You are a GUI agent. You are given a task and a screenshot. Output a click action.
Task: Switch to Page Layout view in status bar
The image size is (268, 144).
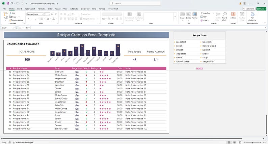[x=235, y=142]
